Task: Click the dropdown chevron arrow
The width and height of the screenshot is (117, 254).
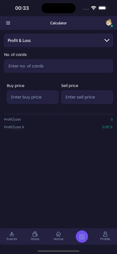Action: tap(107, 40)
